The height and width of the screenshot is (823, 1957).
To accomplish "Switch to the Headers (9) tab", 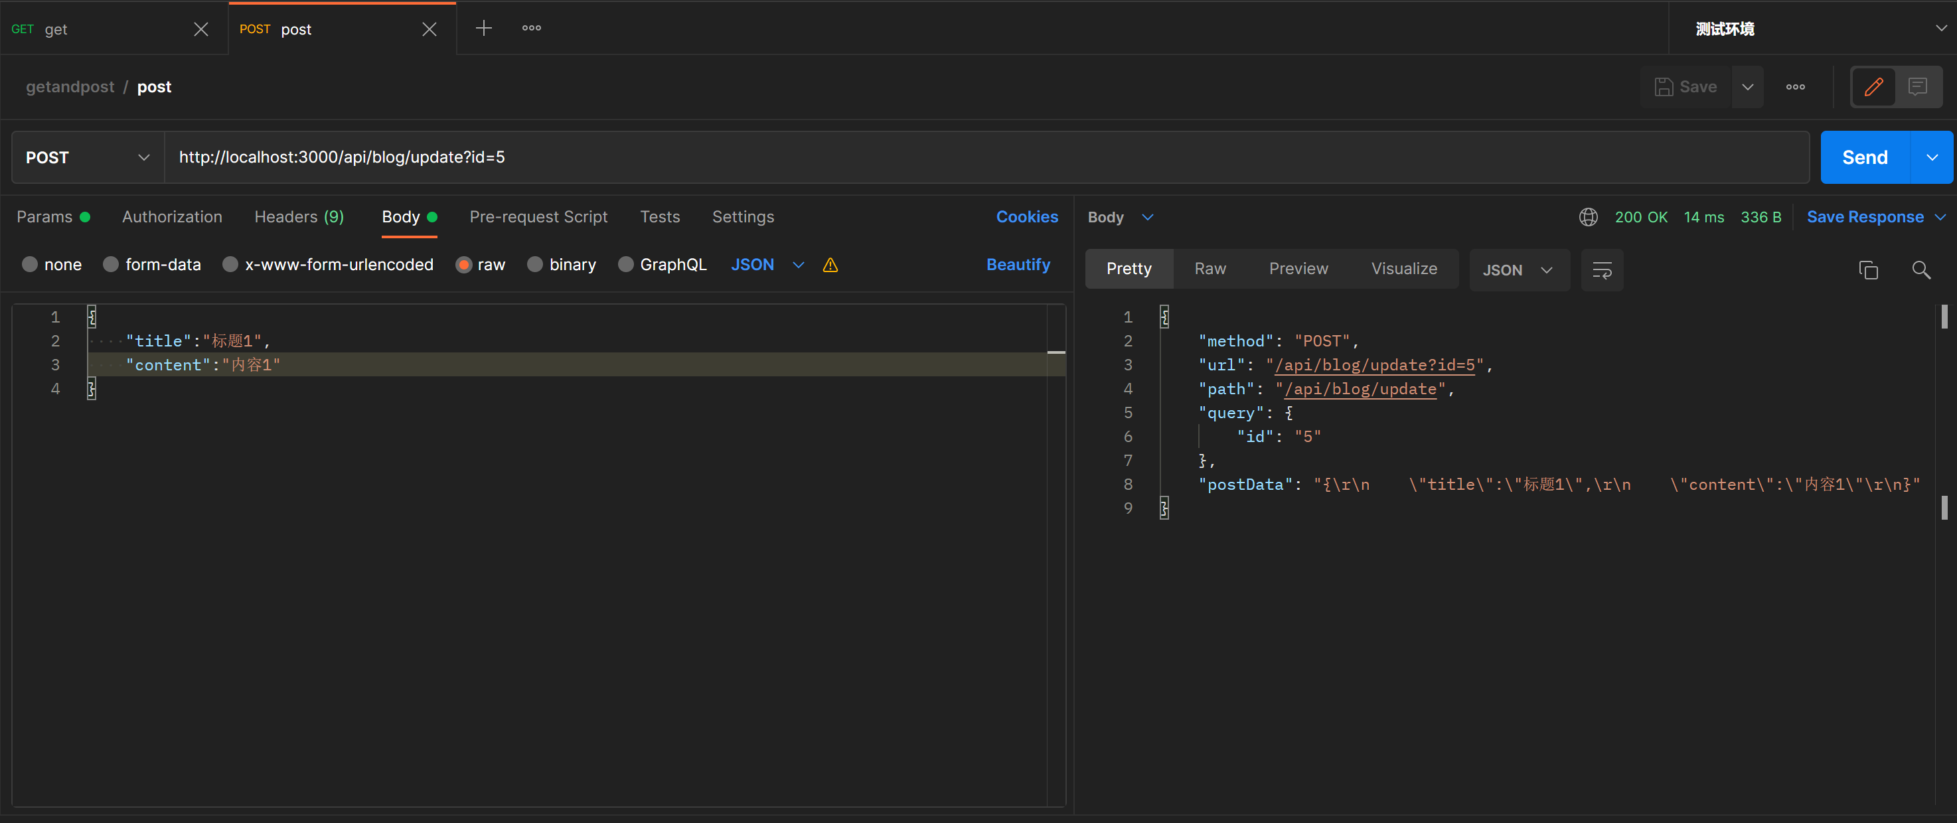I will pos(299,217).
